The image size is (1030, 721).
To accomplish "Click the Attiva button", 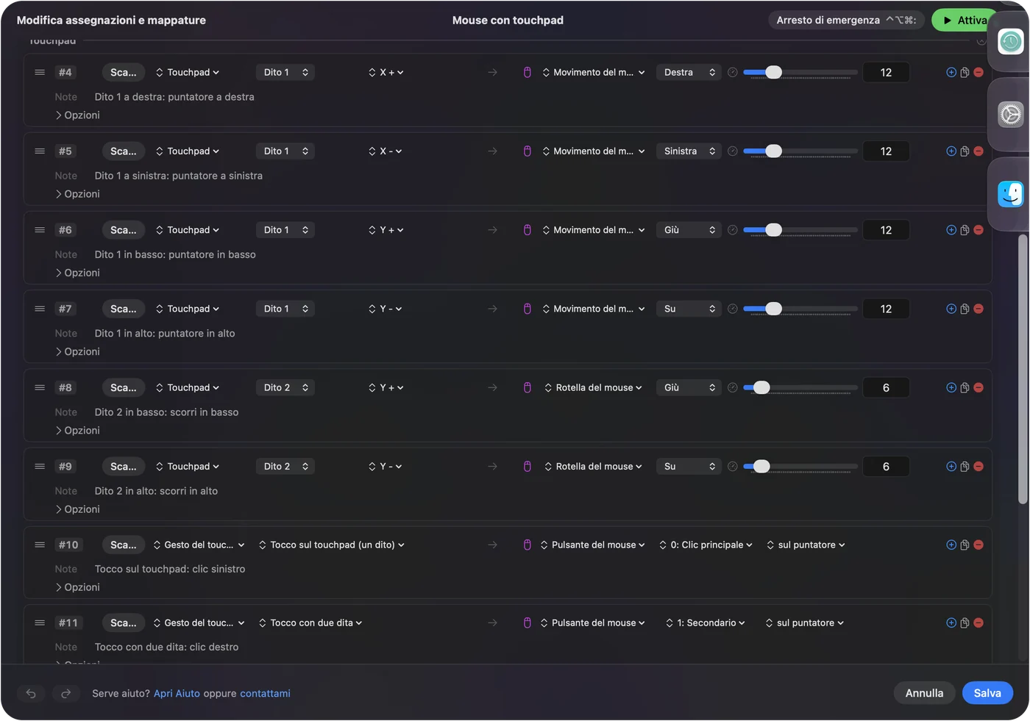I will pyautogui.click(x=965, y=21).
